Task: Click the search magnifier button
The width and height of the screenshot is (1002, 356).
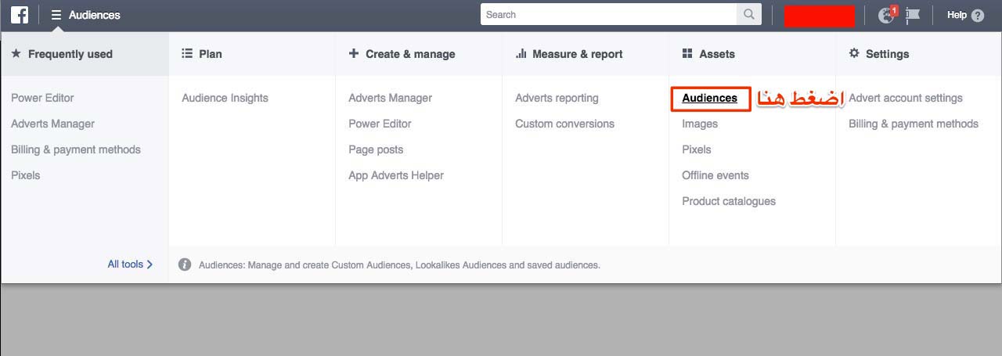Action: click(749, 15)
